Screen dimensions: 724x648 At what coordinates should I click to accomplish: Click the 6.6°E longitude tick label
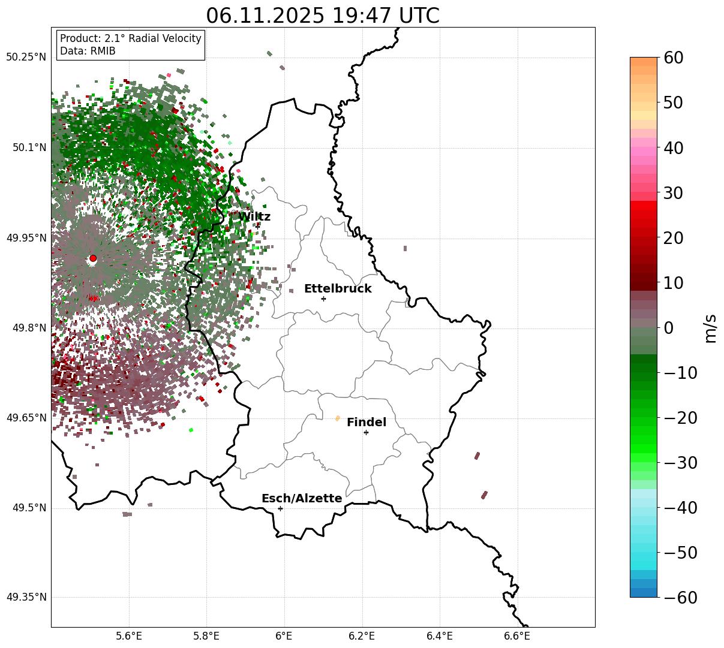click(517, 636)
